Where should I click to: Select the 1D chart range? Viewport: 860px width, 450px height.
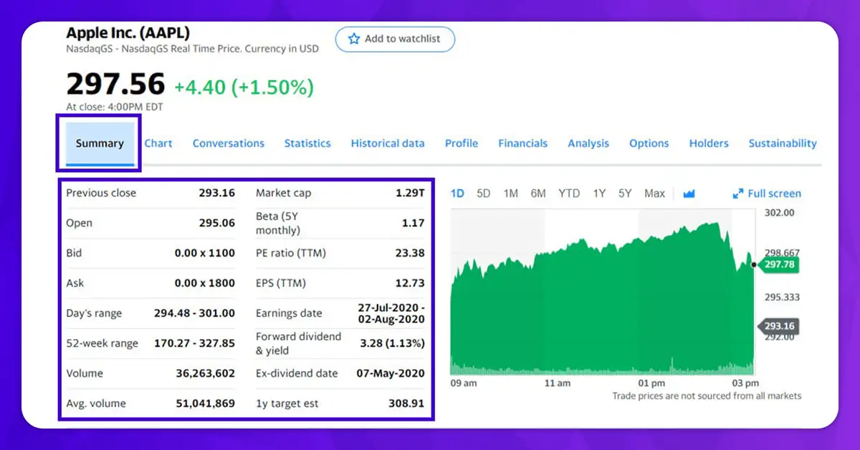point(457,193)
